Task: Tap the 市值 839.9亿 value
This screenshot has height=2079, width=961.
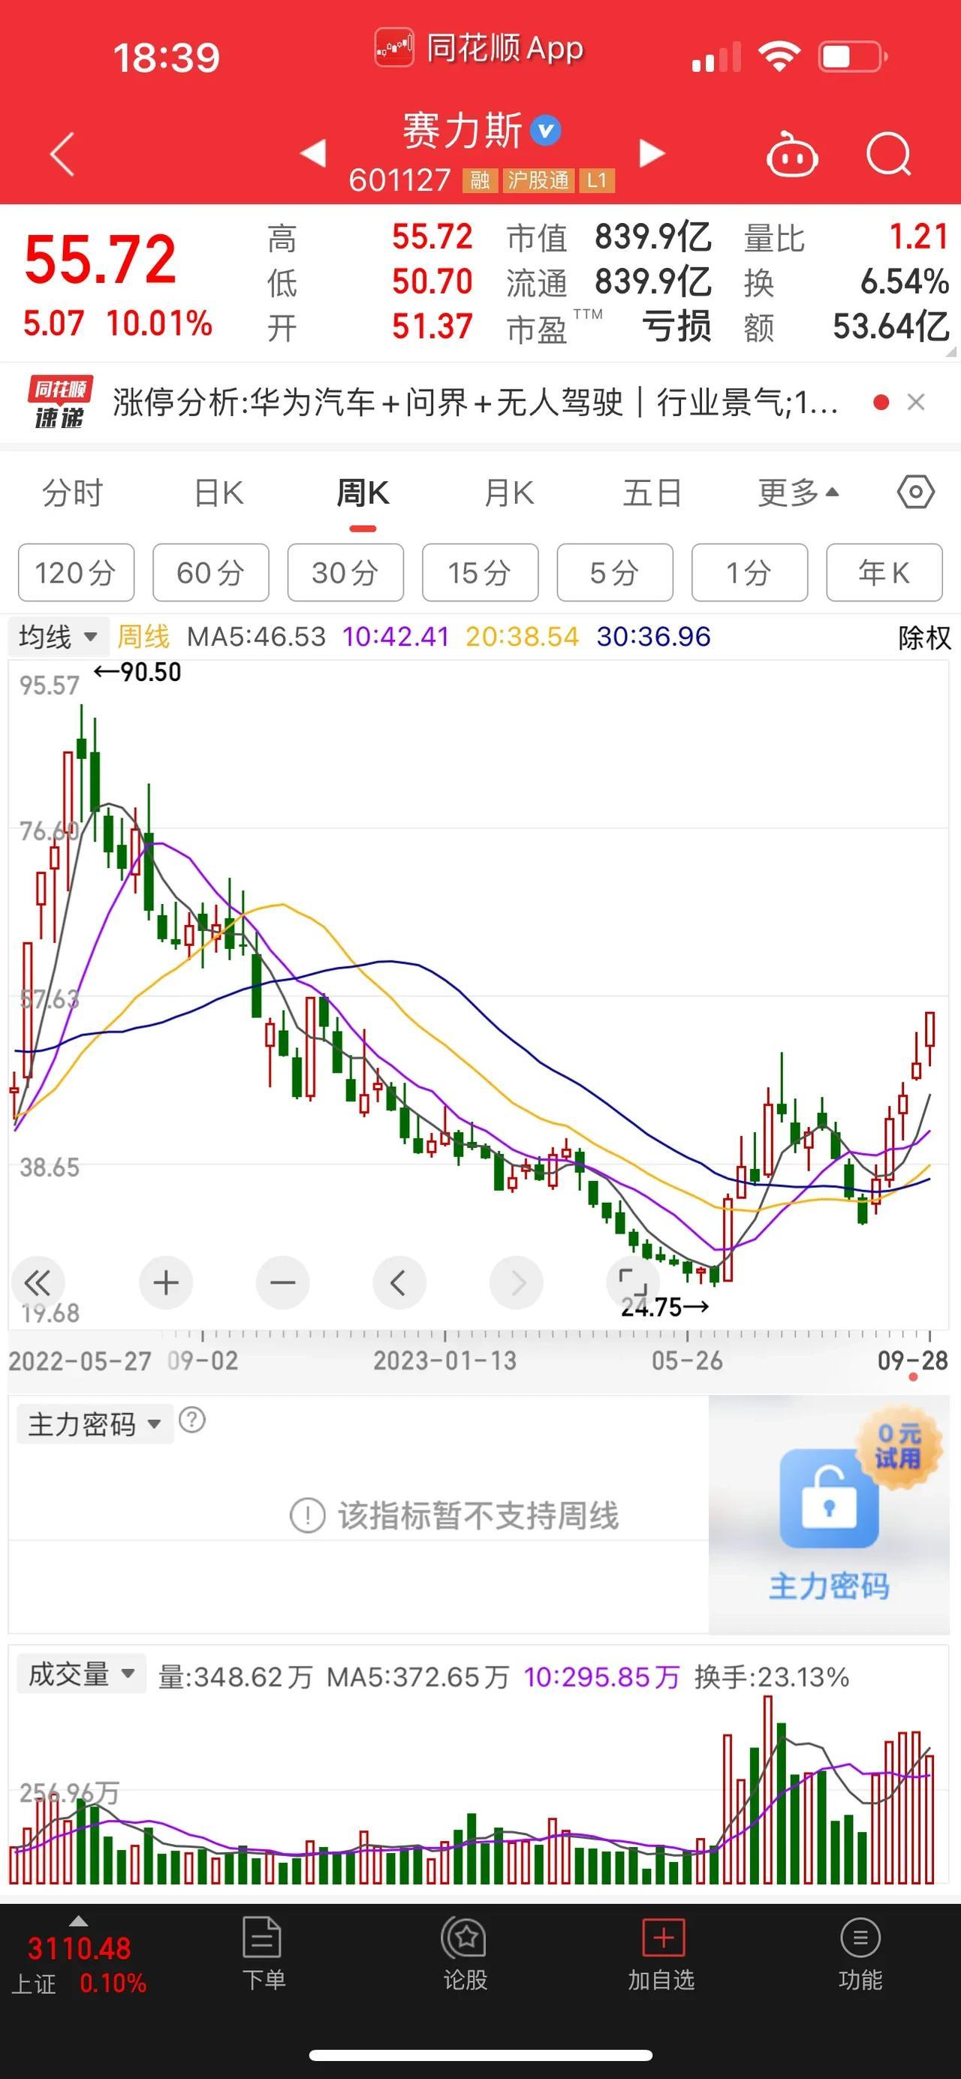Action: coord(652,237)
